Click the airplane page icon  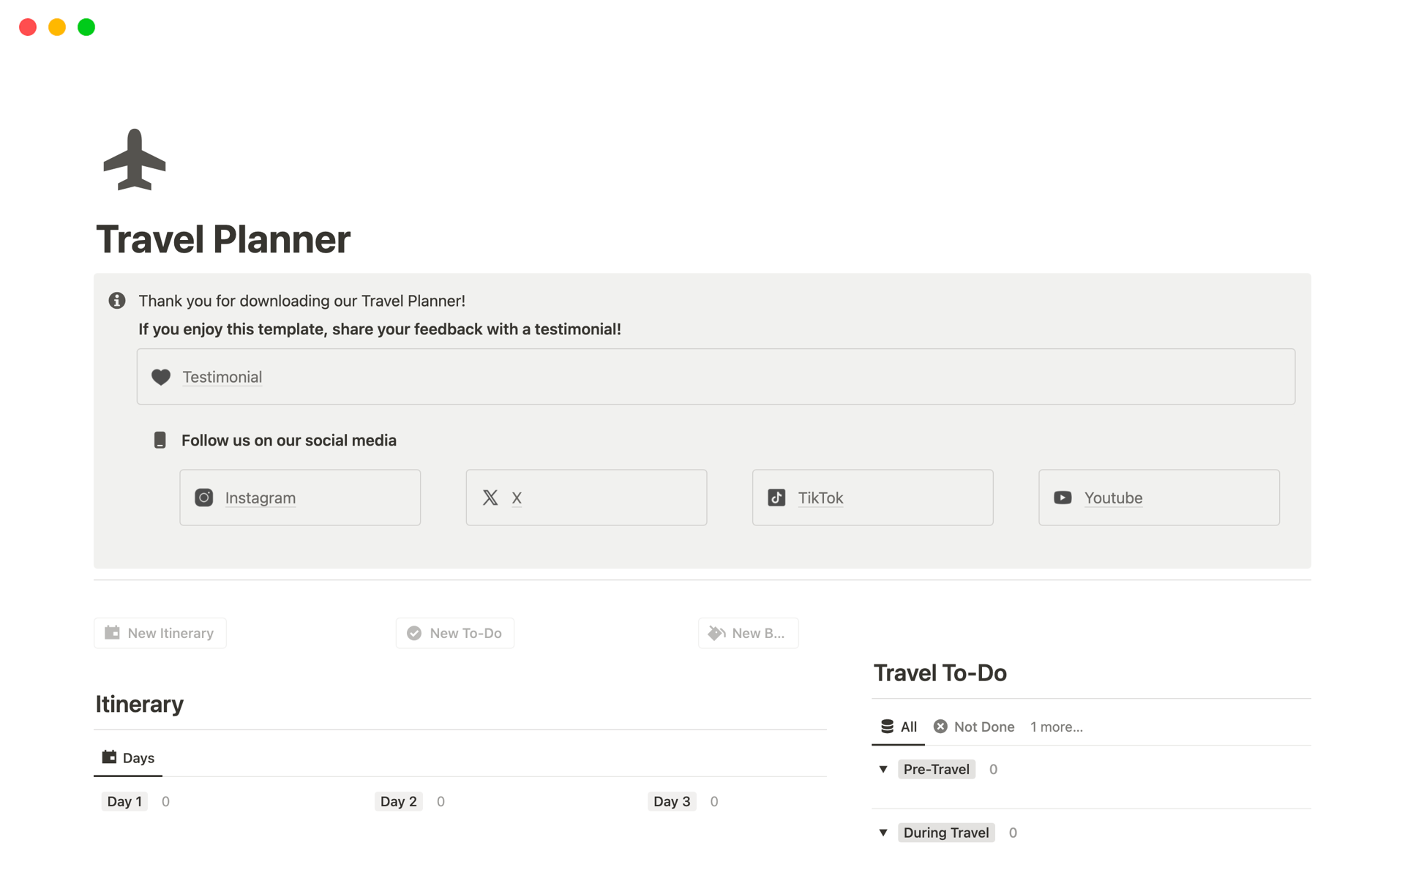click(135, 160)
